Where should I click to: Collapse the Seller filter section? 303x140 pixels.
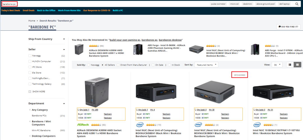pyautogui.click(x=64, y=50)
